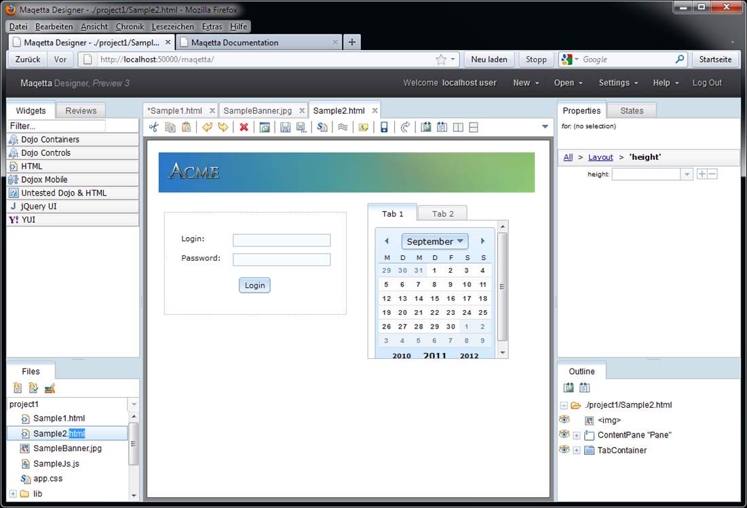Screen dimensions: 747x508
Task: Click the third icon in Files panel toolbar
Action: click(x=50, y=388)
